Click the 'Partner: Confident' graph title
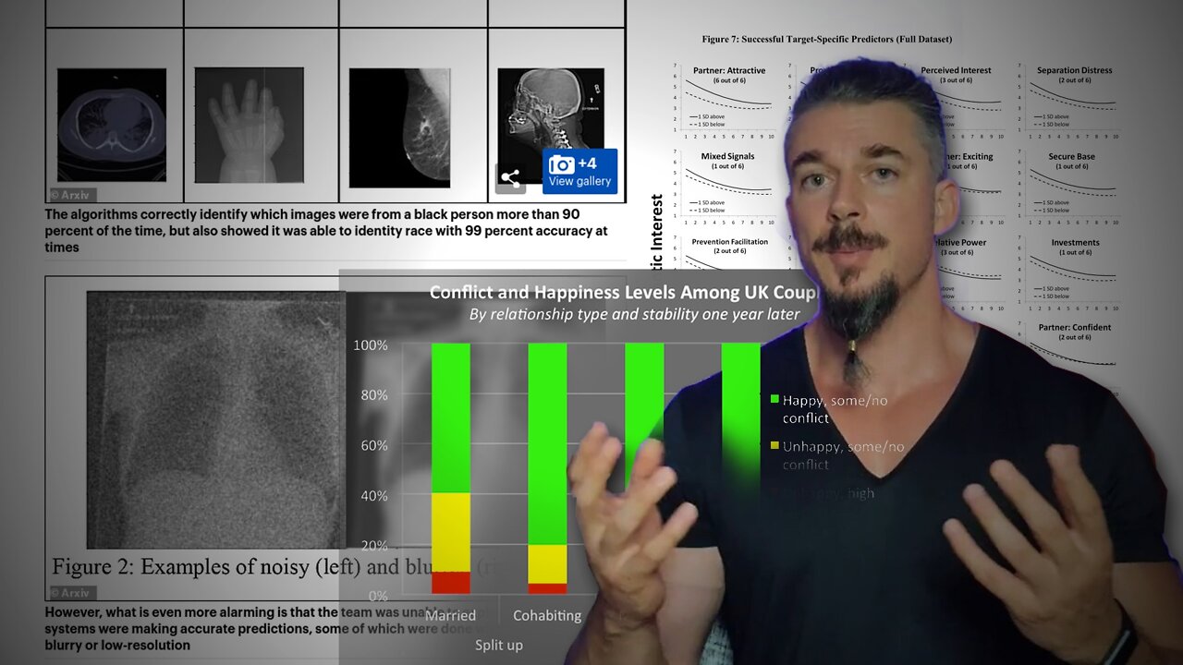 [1074, 327]
